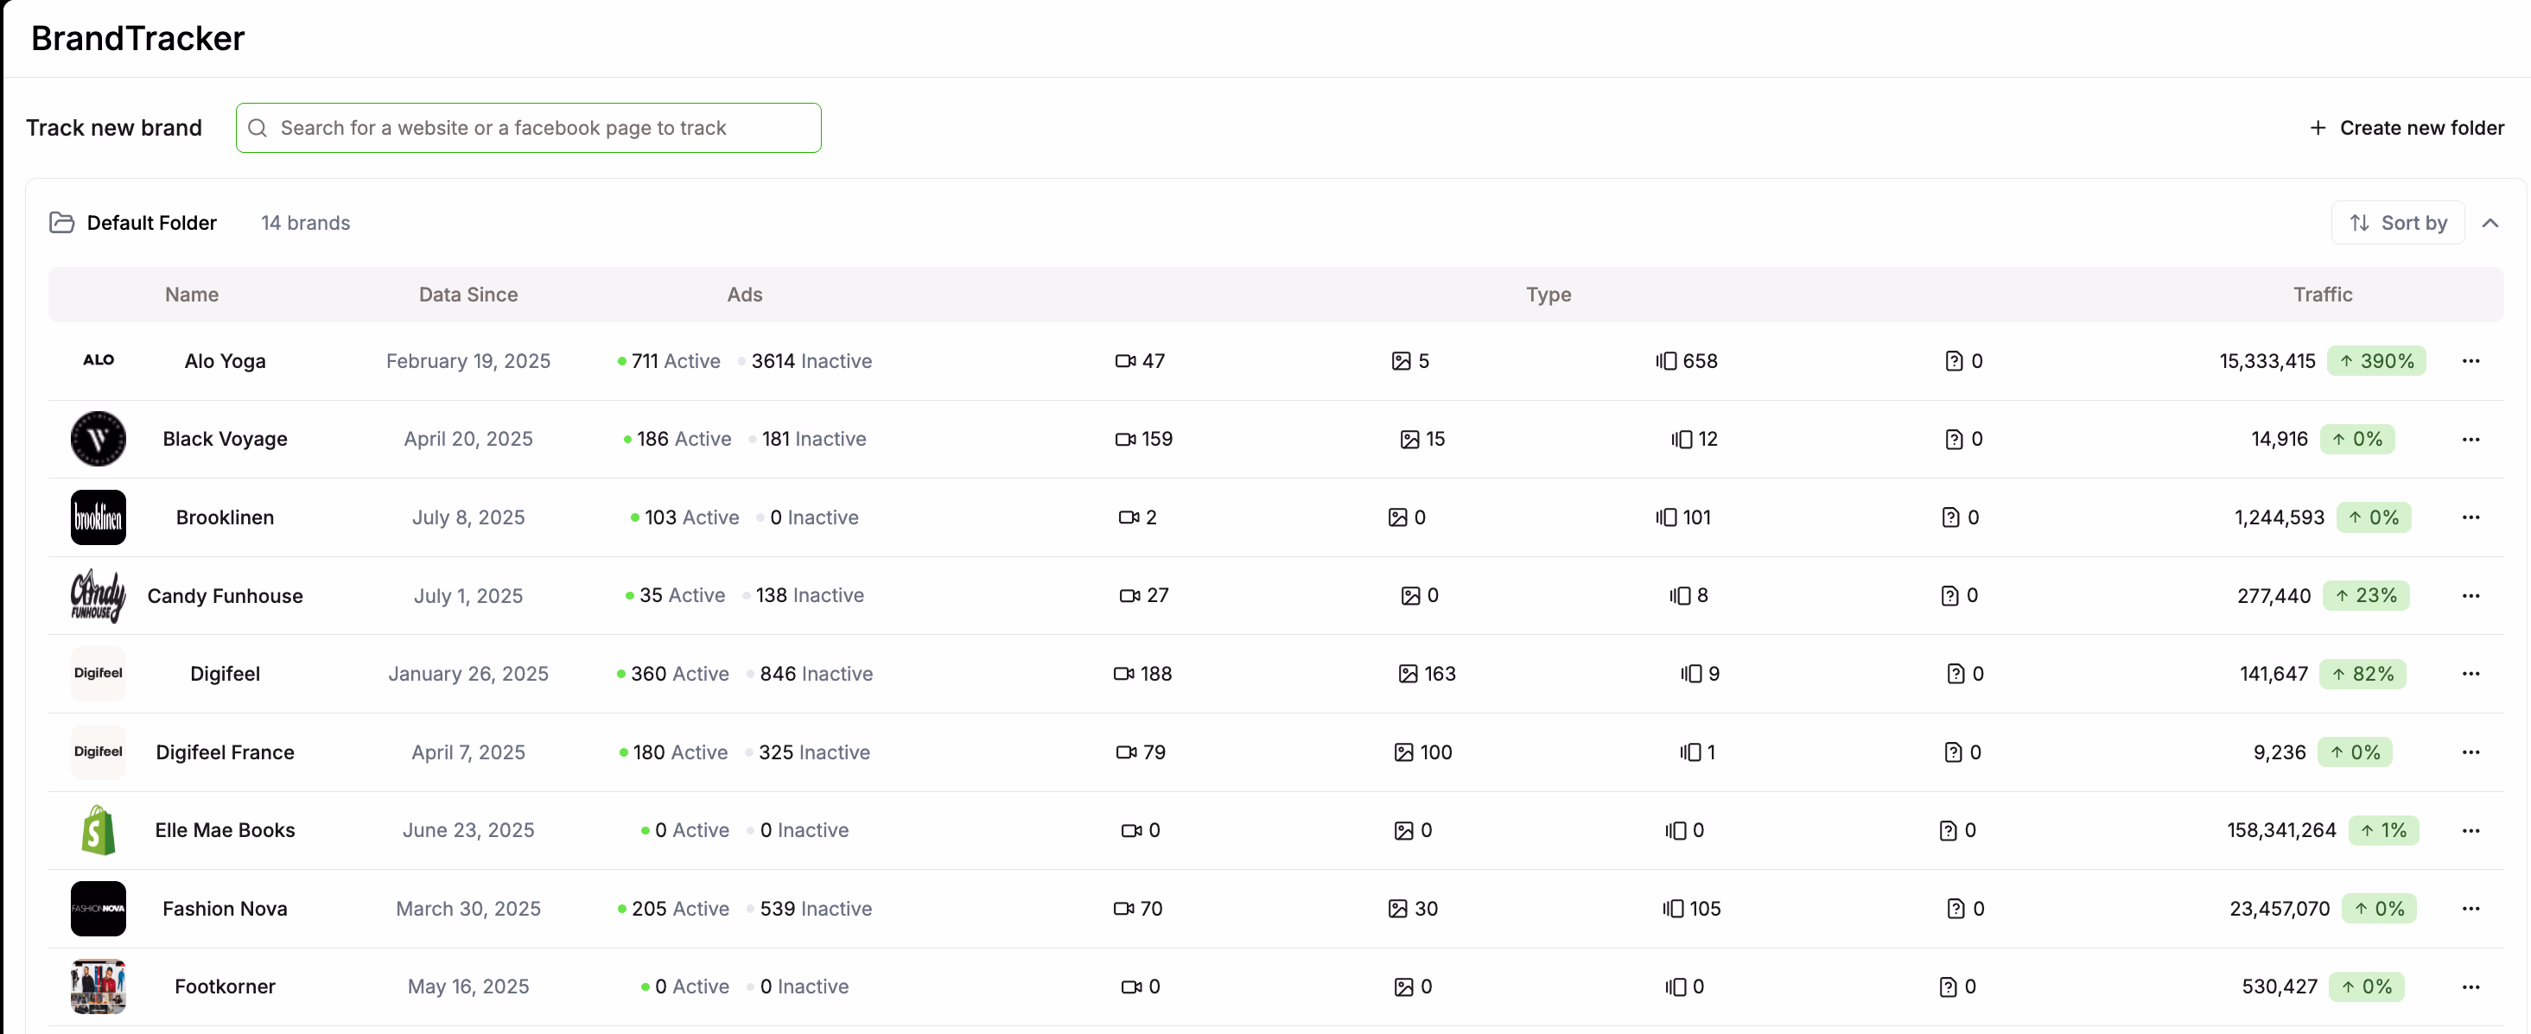
Task: Open the Fashion Nova brand name
Action: point(225,908)
